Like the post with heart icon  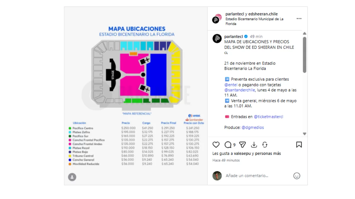(x=216, y=145)
